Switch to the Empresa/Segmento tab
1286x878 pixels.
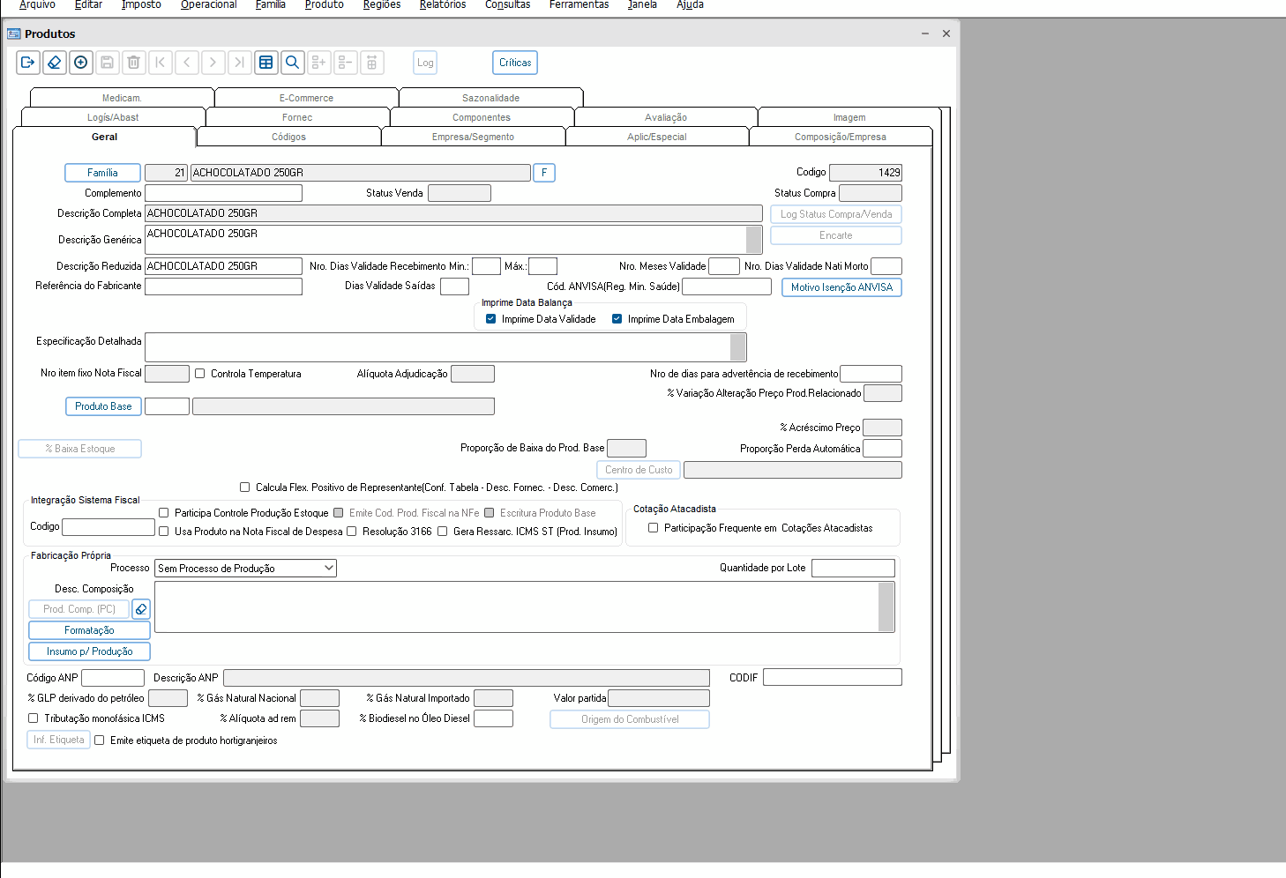point(473,137)
